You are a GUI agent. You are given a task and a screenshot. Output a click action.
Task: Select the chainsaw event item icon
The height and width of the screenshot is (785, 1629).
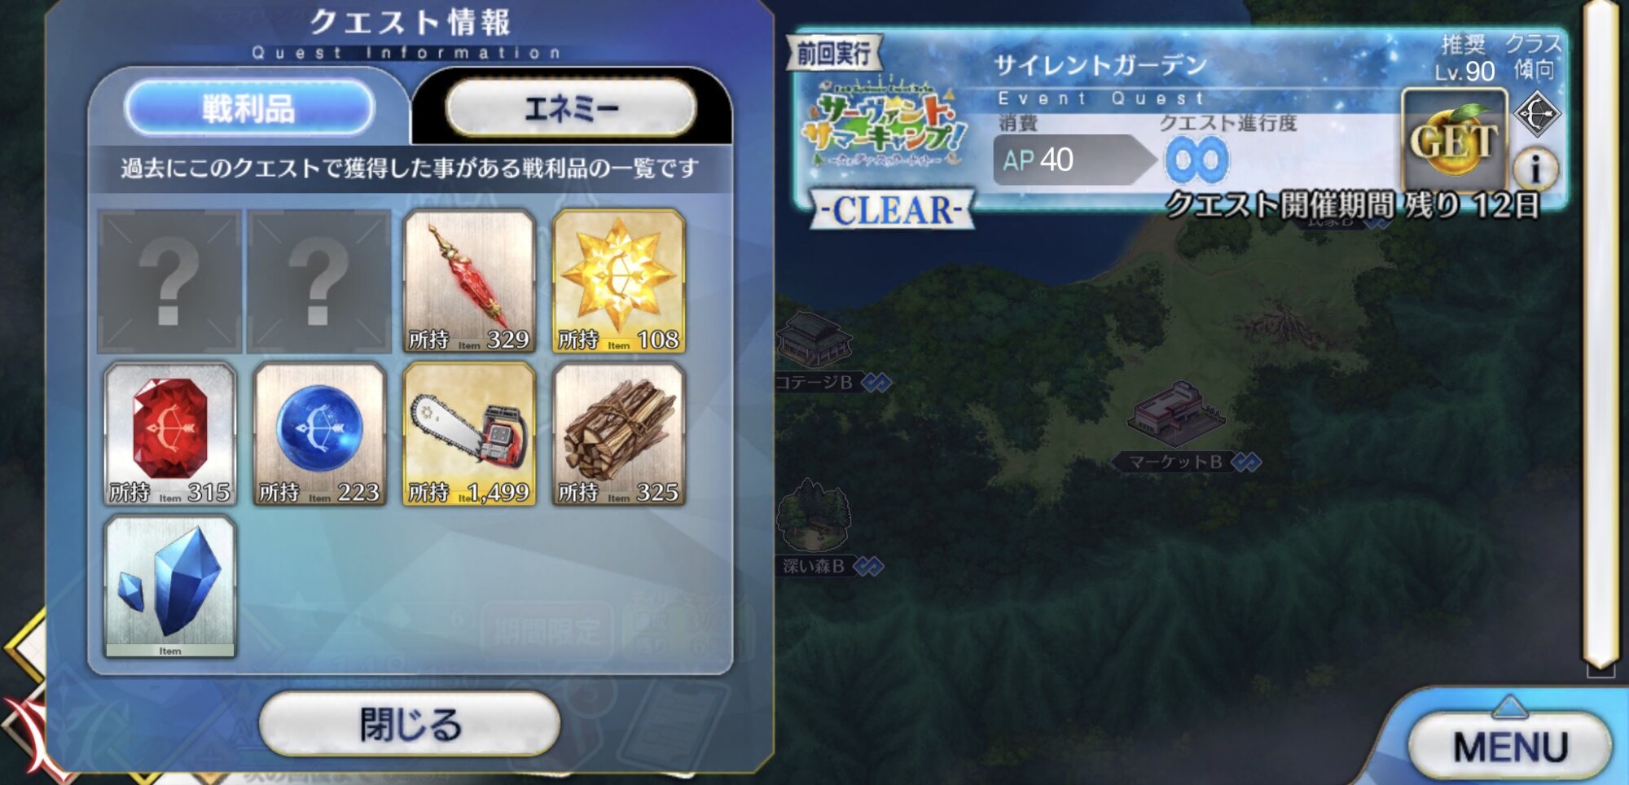(x=469, y=434)
